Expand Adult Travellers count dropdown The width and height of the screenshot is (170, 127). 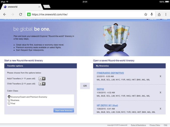[42, 79]
